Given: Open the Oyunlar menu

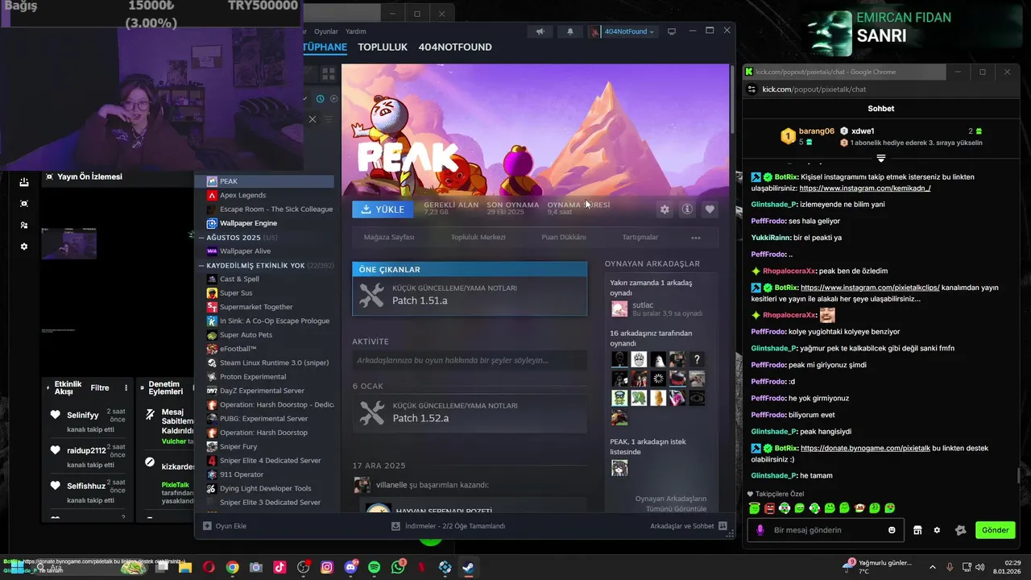Looking at the screenshot, I should click(x=326, y=31).
